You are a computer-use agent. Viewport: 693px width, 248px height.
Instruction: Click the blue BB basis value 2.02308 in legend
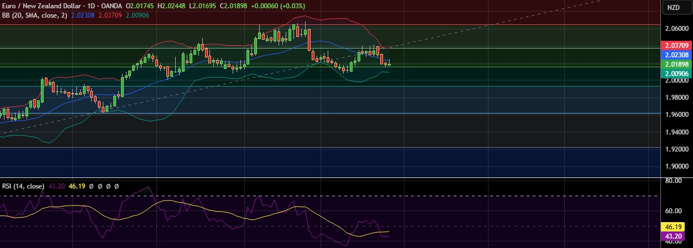[83, 15]
